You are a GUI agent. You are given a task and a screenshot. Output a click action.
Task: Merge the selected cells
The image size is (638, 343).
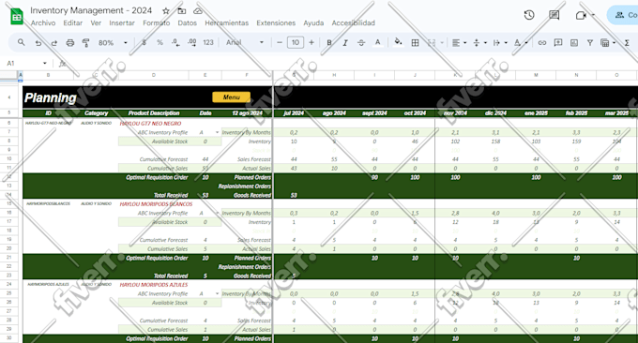(x=432, y=42)
